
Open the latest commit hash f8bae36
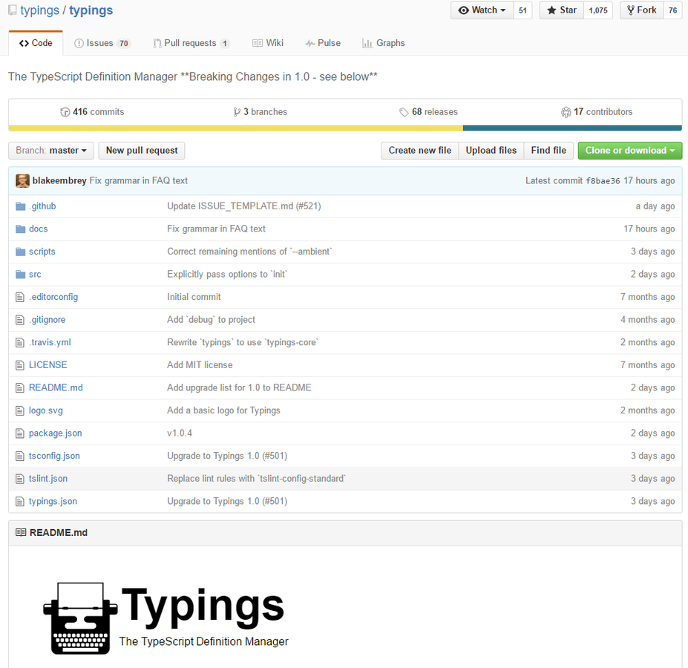[x=603, y=181]
